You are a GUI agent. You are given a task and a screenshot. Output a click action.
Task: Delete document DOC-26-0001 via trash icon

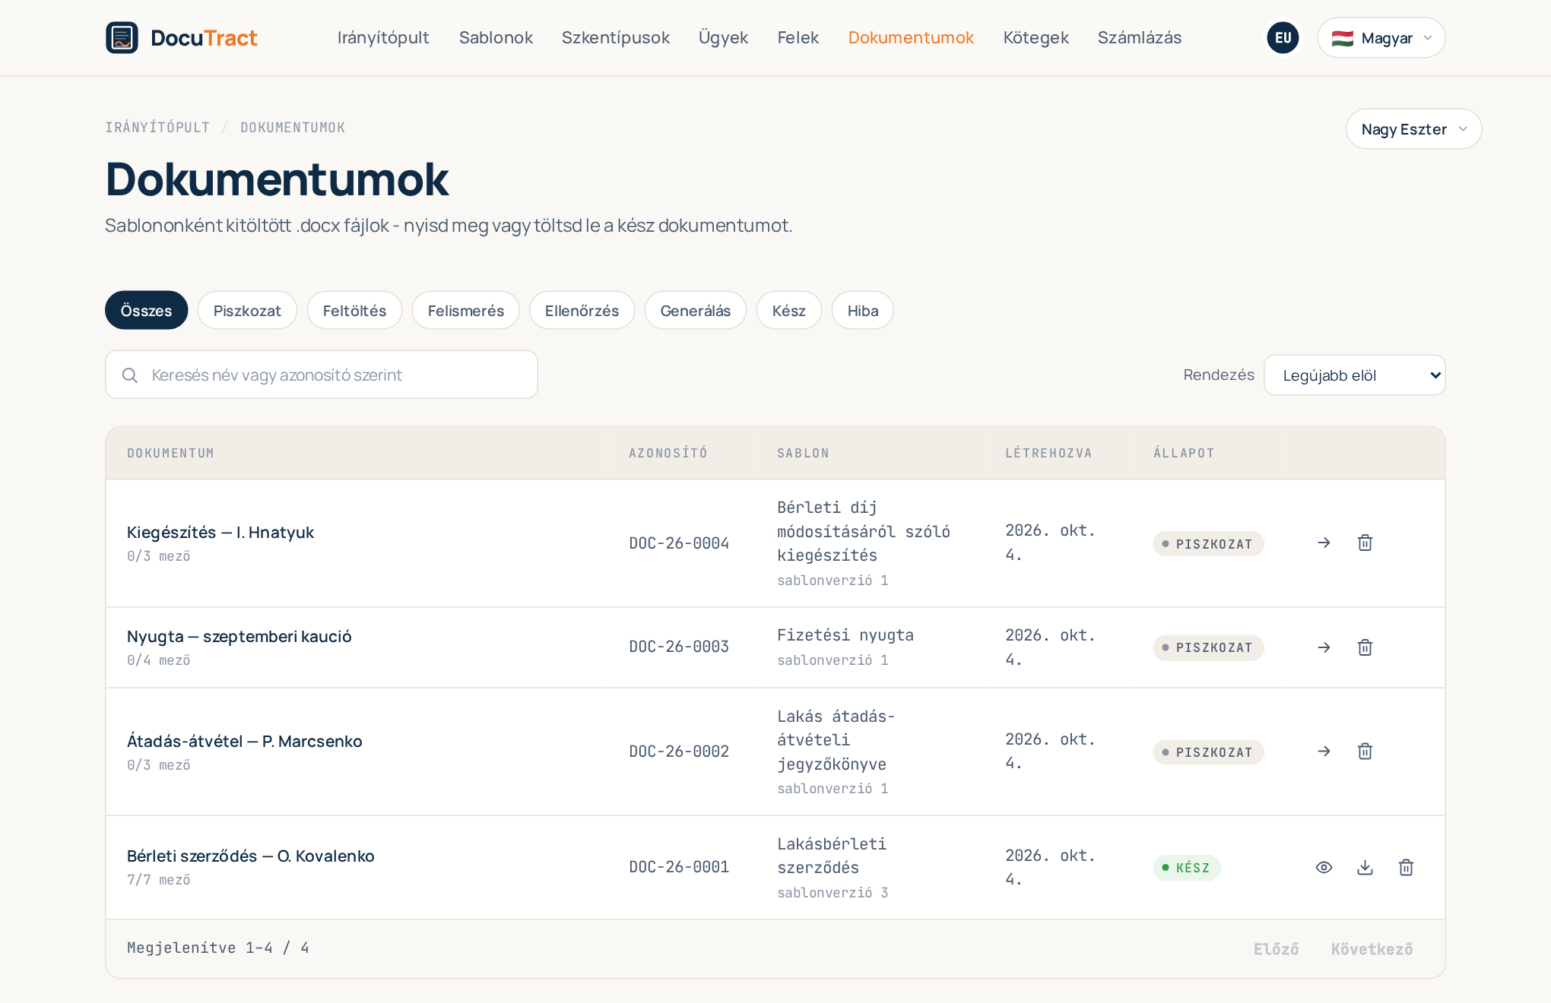pyautogui.click(x=1406, y=867)
